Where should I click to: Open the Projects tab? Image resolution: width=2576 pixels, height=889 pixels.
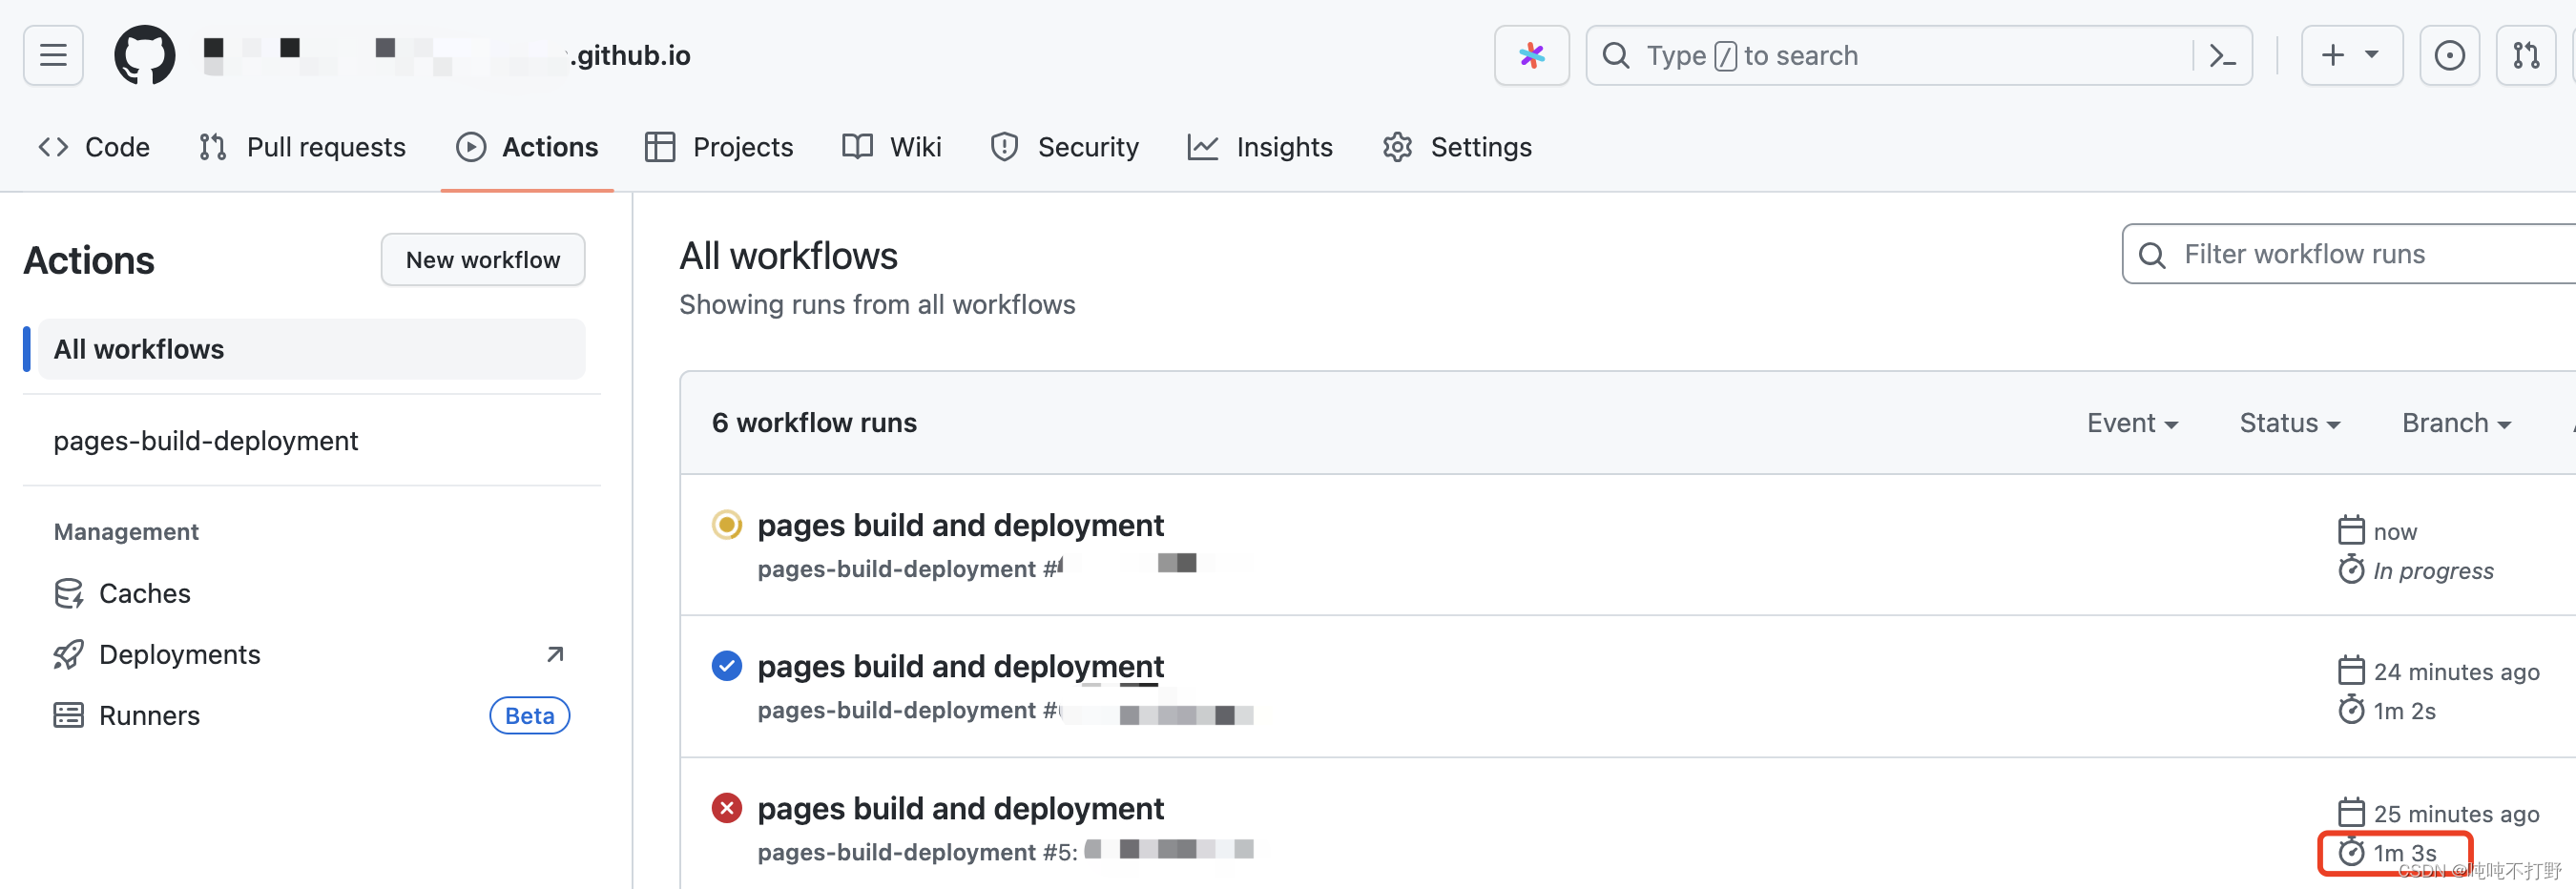tap(719, 147)
